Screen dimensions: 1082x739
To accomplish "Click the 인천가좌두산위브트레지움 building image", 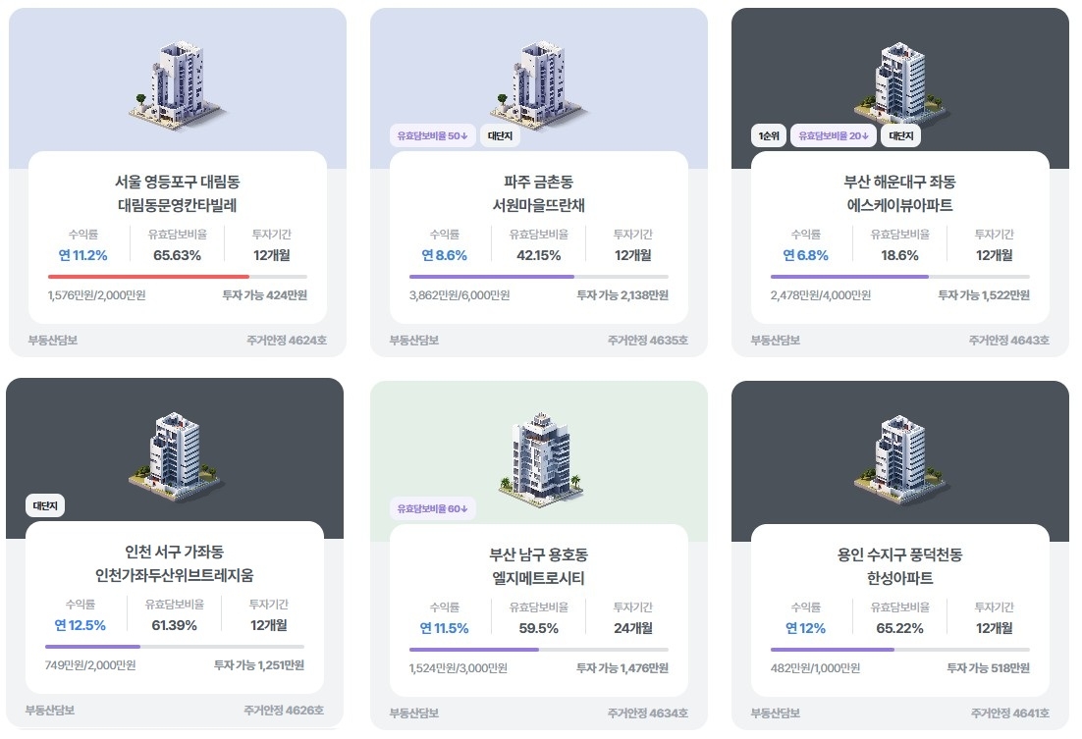I will point(174,452).
